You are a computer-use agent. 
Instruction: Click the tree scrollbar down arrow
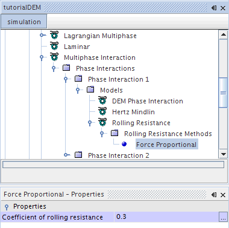coord(223,154)
